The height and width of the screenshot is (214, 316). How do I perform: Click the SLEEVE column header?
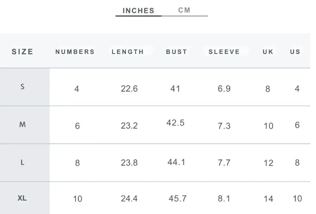(x=224, y=52)
